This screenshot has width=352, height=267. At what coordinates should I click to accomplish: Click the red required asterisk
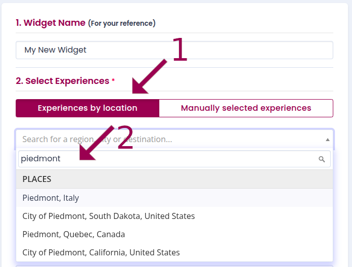tap(113, 81)
